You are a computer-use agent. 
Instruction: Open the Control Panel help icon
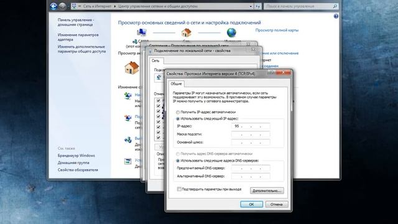click(336, 17)
